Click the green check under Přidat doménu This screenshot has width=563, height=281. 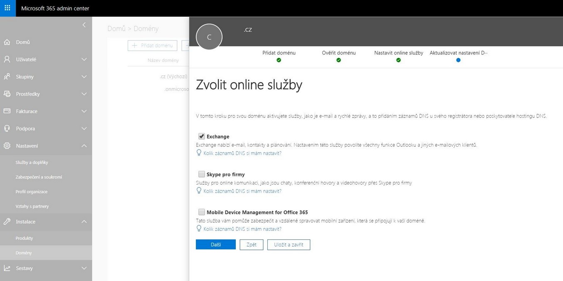click(x=279, y=60)
